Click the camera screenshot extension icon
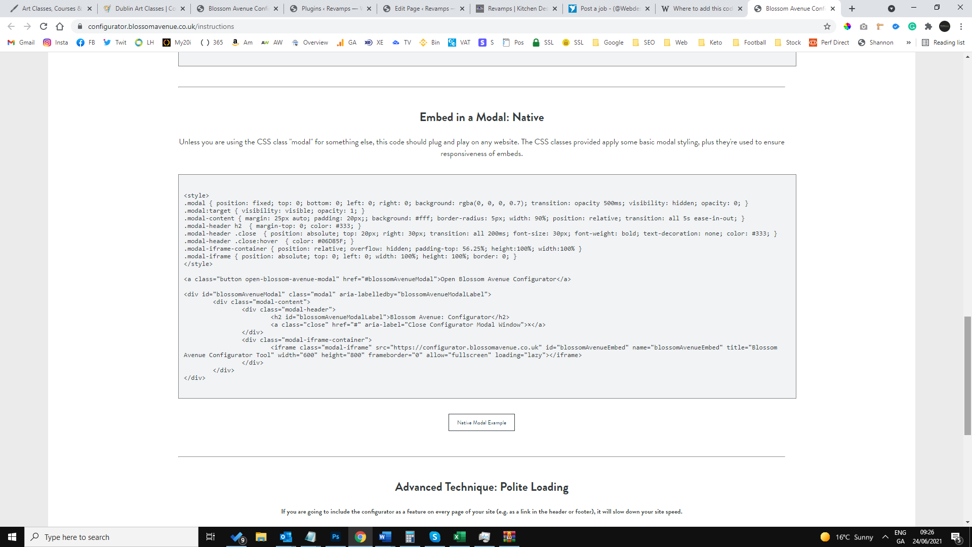 (864, 26)
